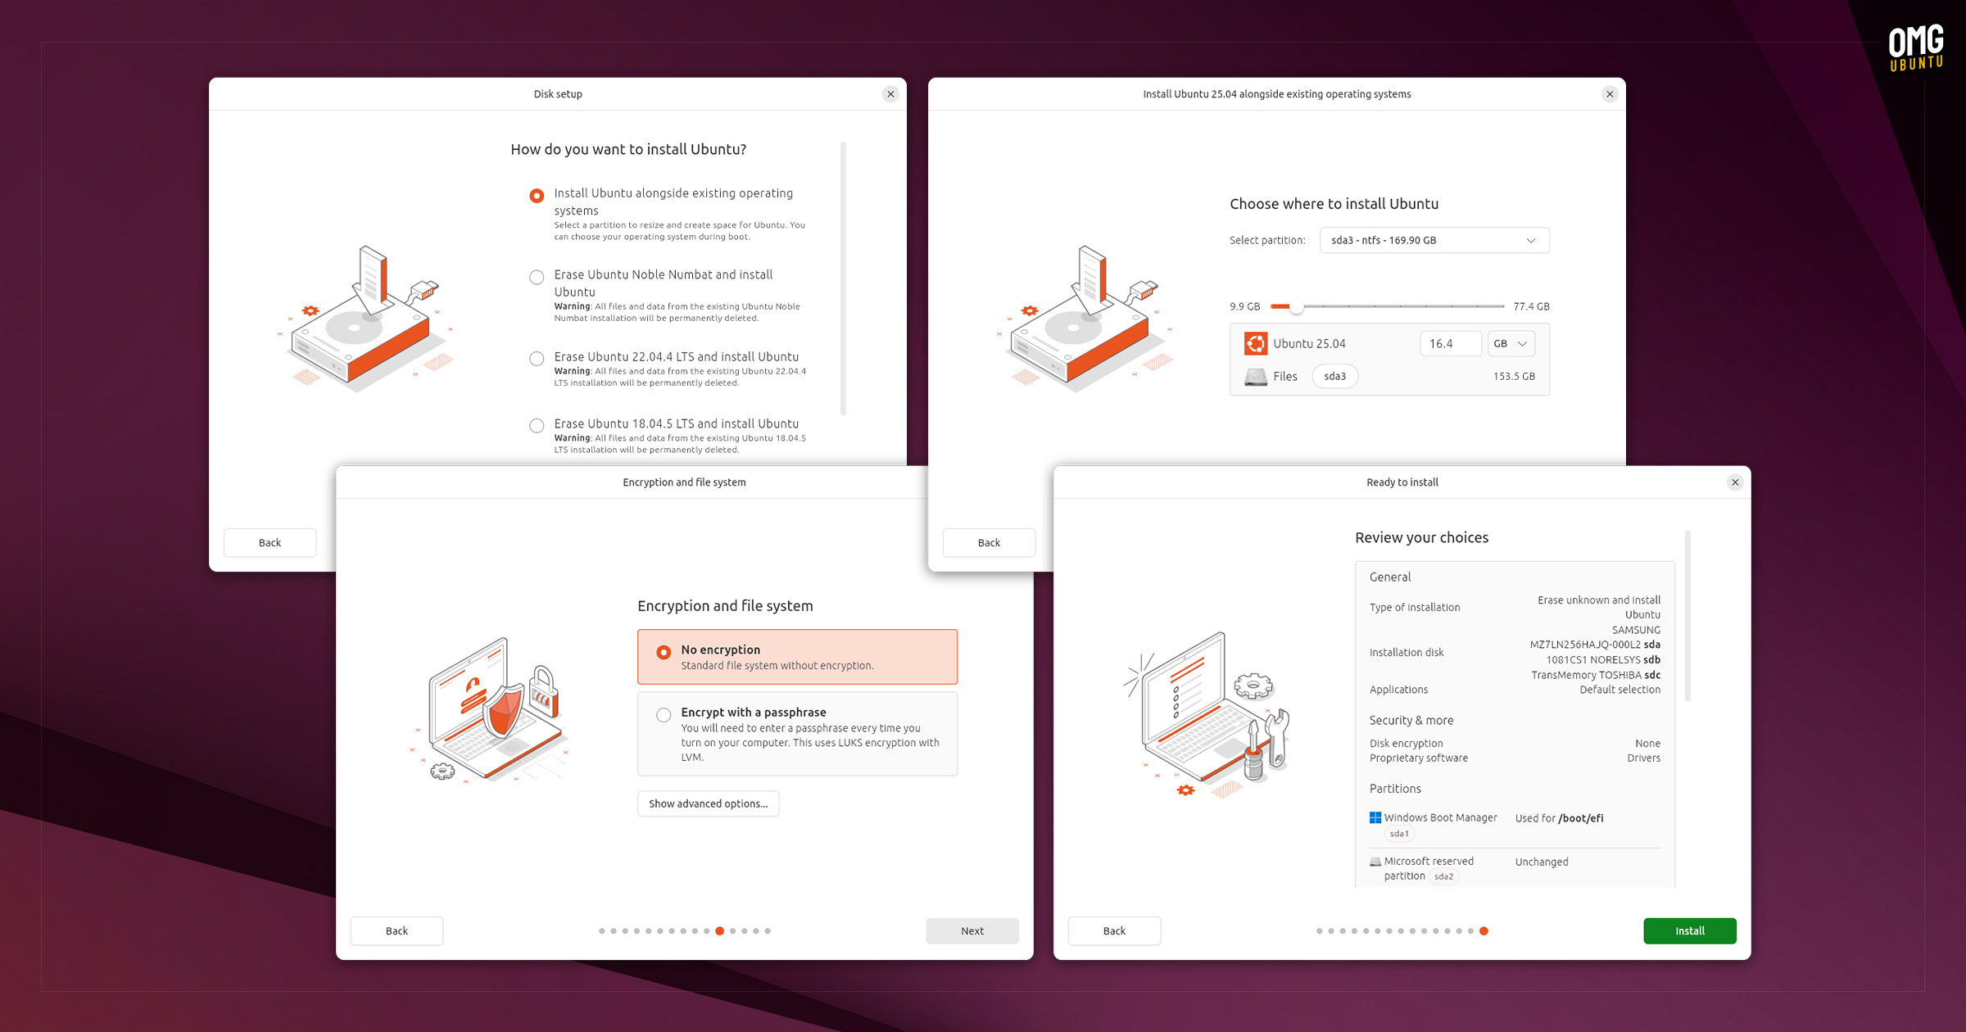The height and width of the screenshot is (1032, 1966).
Task: Click the Ubuntu size input field showing 16.4
Action: click(1450, 344)
